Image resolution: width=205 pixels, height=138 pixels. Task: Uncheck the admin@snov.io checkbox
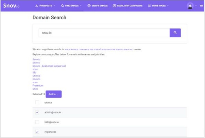click(37, 112)
